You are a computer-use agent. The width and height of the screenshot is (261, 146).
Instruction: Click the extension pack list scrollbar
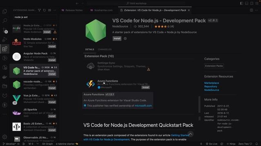pyautogui.click(x=199, y=104)
